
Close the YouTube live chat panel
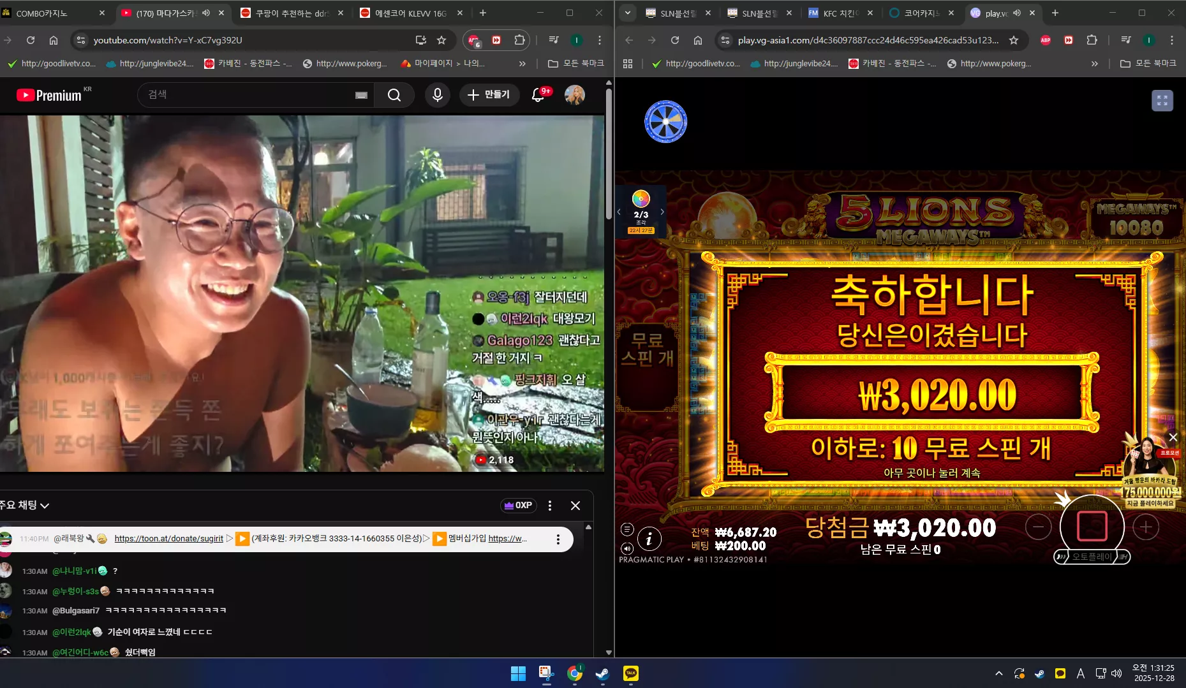click(x=575, y=506)
